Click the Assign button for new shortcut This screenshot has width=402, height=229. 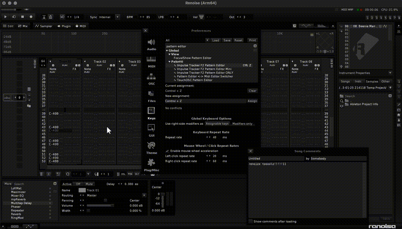252,101
